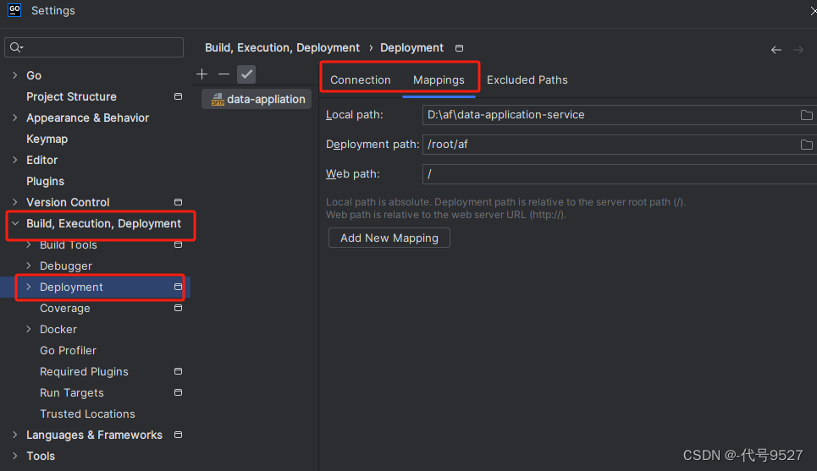Expand Languages & Frameworks section
This screenshot has width=817, height=471.
point(15,435)
